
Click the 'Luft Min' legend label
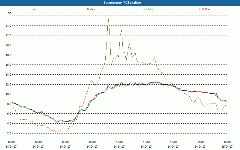148,9
